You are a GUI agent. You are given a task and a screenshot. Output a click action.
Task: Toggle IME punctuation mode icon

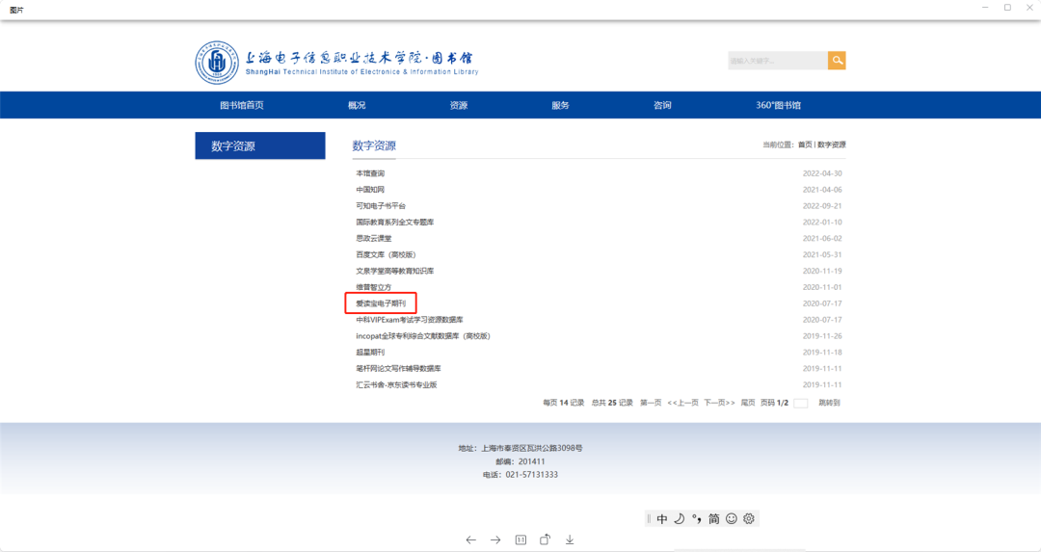[697, 519]
